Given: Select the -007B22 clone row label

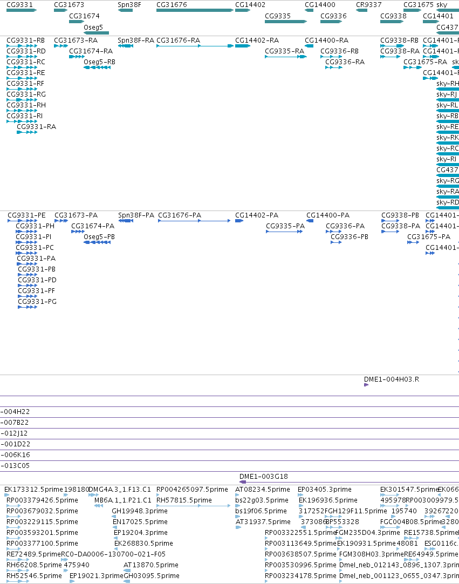Looking at the screenshot, I should click(15, 423).
